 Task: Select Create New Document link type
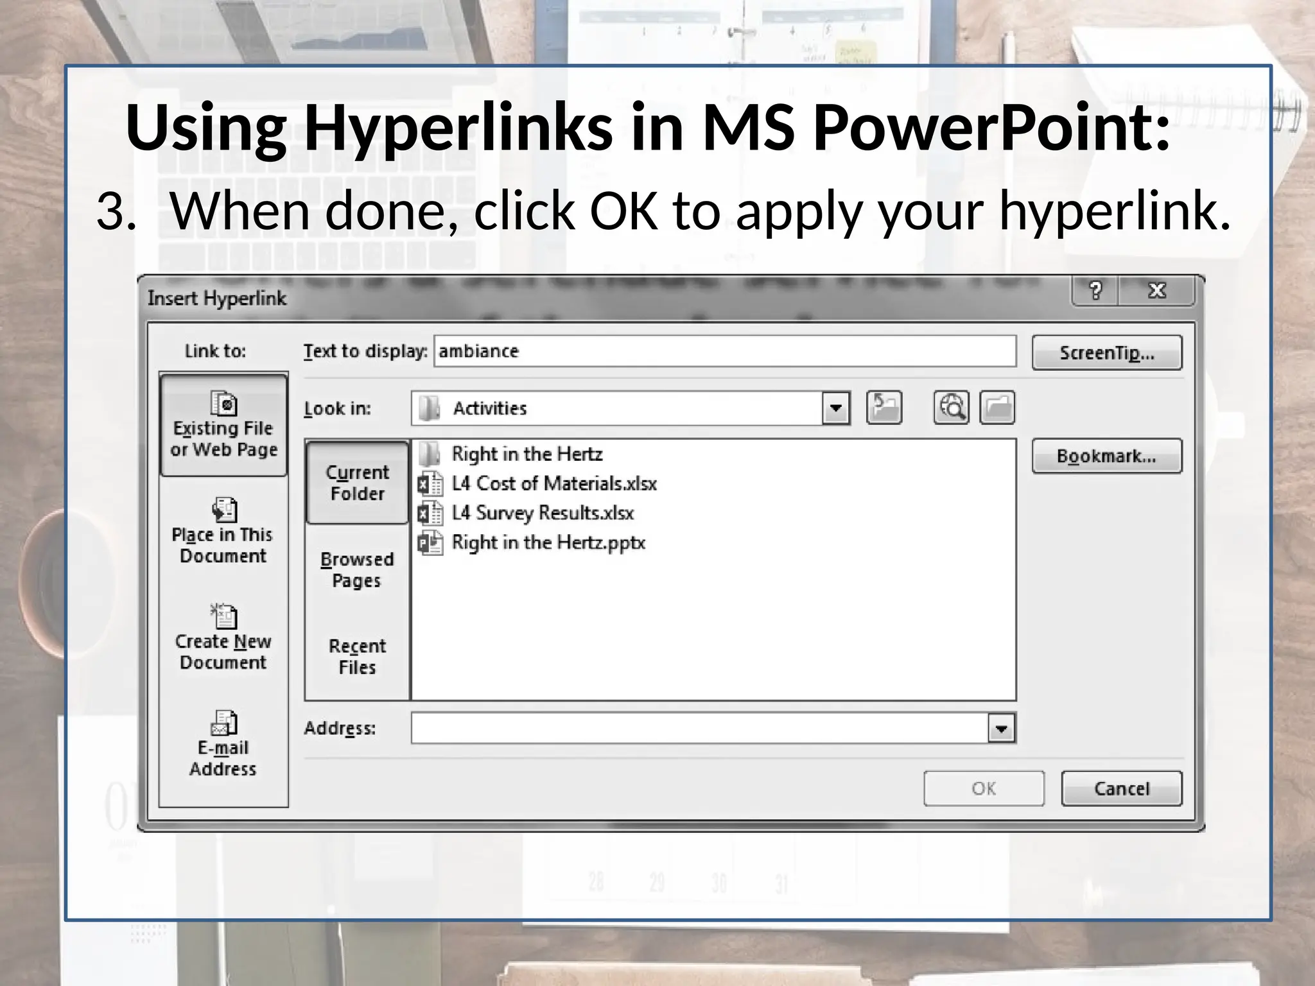click(223, 638)
